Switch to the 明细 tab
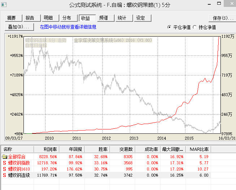This screenshot has width=236, height=190. pyautogui.click(x=51, y=18)
